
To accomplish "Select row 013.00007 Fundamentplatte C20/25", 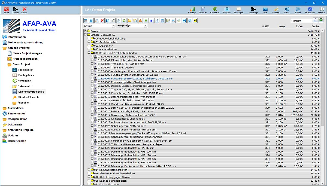I will tap(205, 78).
